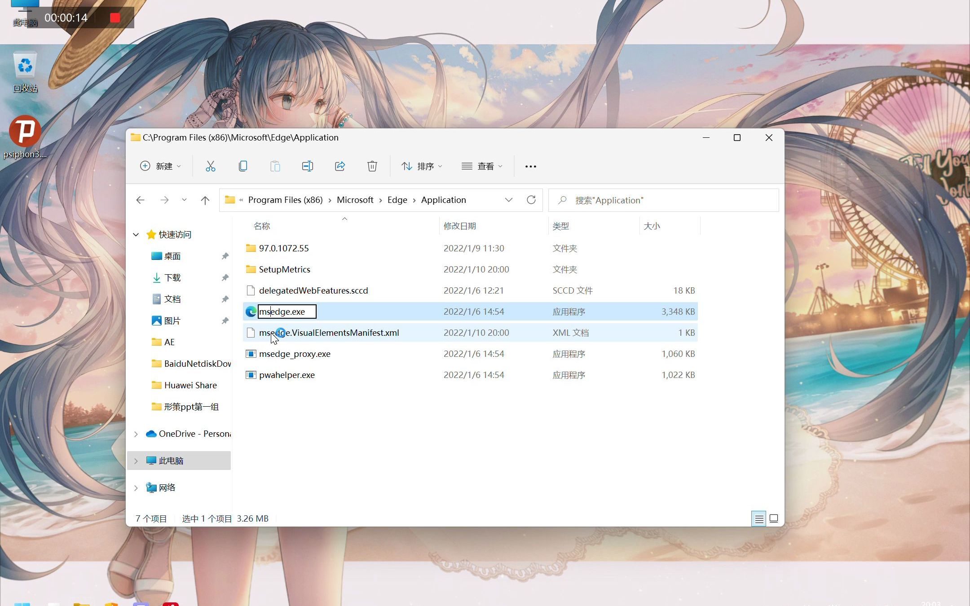Stop the screen recording red square

[x=115, y=18]
